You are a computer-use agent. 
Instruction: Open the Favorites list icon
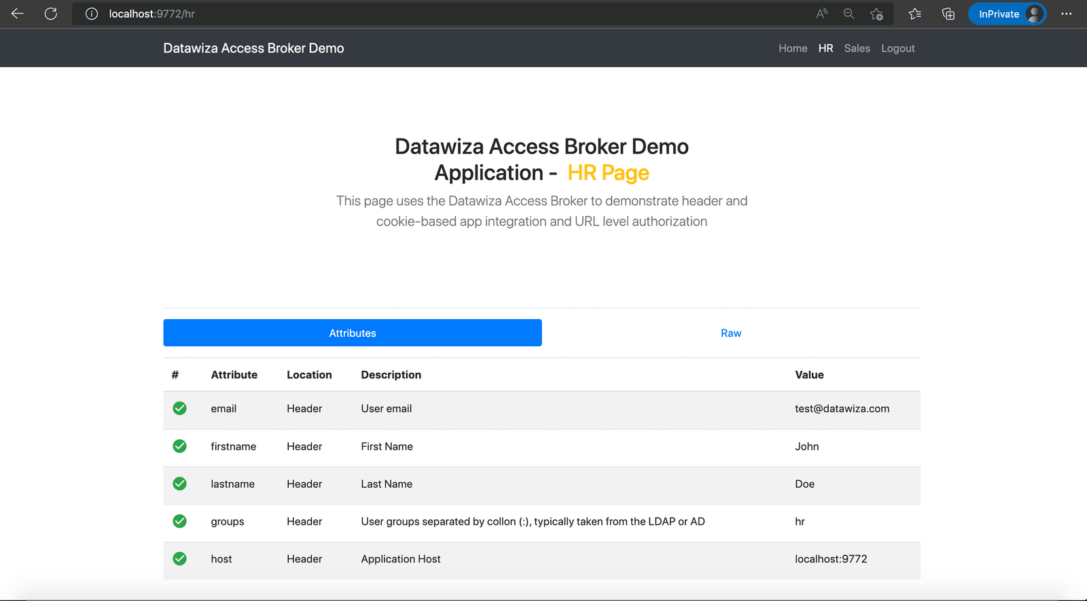915,14
